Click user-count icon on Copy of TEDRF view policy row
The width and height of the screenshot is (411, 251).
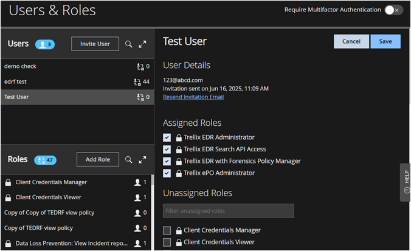[x=137, y=228]
